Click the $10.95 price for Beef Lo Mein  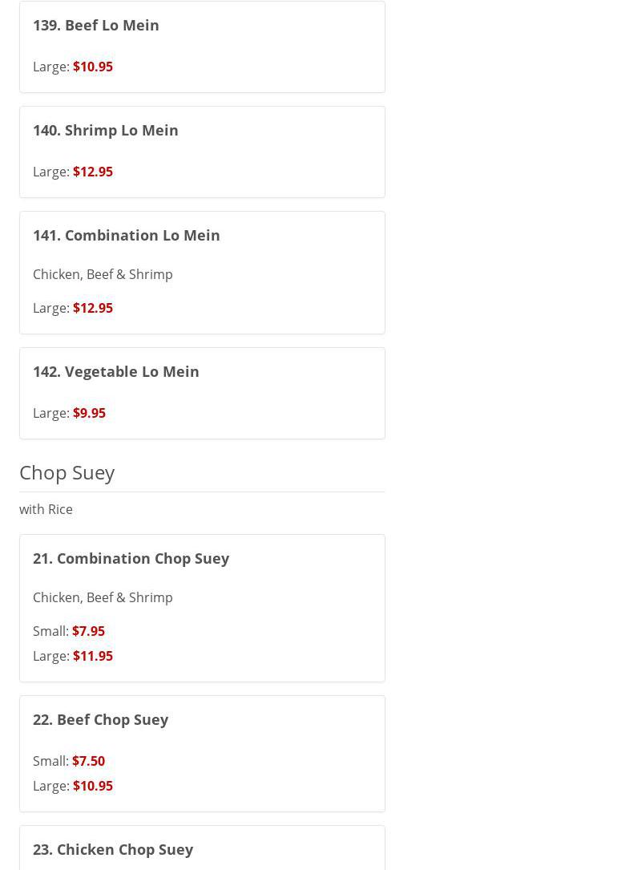click(93, 67)
